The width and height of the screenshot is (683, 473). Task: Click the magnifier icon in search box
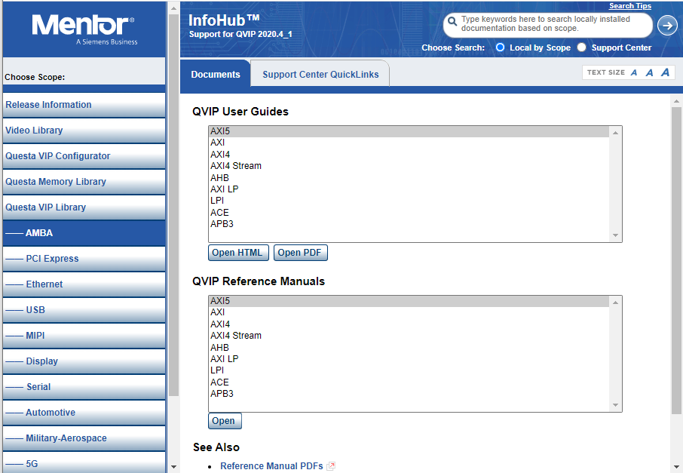(452, 21)
